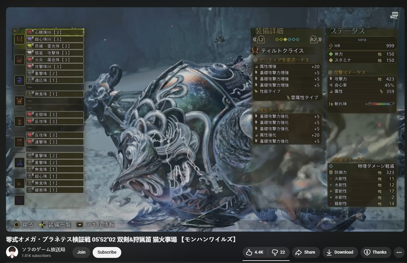
Task: Click the Thanks button
Action: tap(376, 252)
